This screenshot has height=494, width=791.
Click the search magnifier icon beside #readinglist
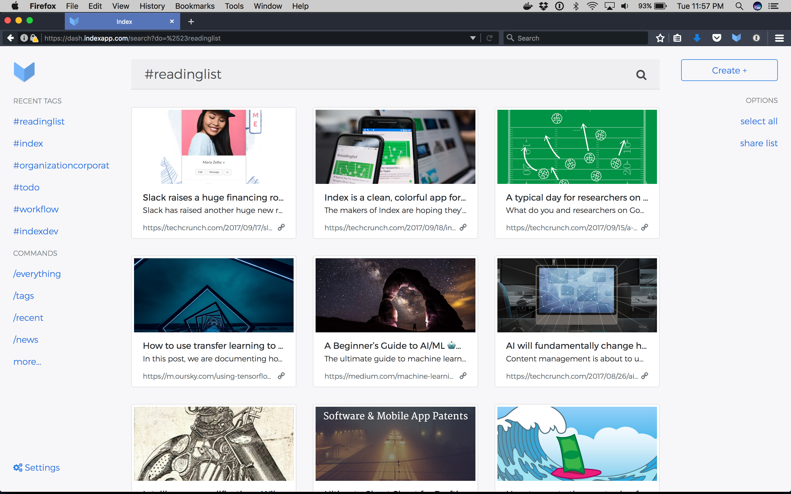click(x=641, y=75)
